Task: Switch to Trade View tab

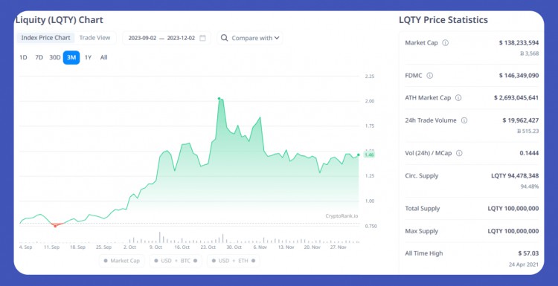Action: (x=94, y=38)
